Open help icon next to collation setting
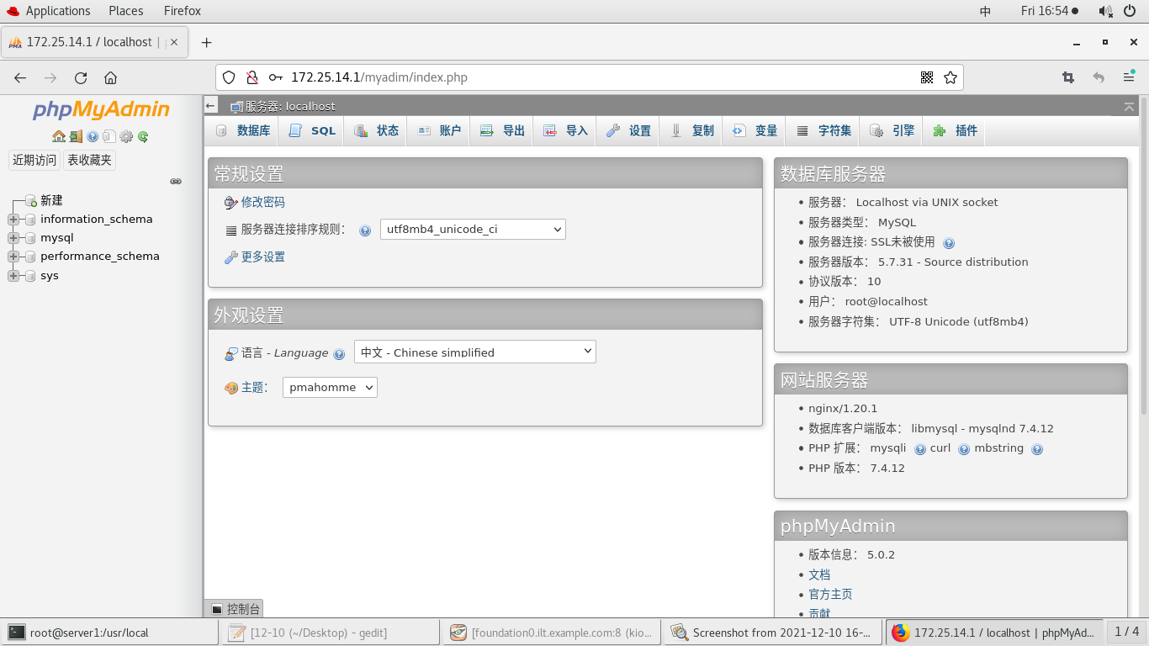 [365, 230]
